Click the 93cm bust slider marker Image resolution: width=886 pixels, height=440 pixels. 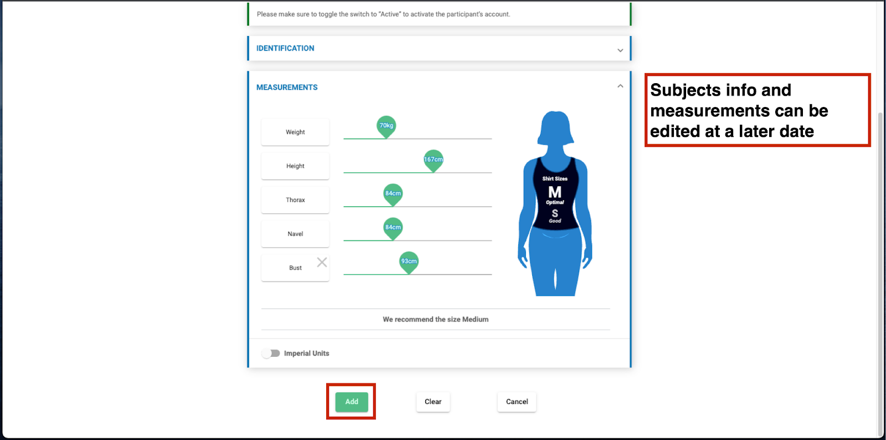pos(409,262)
